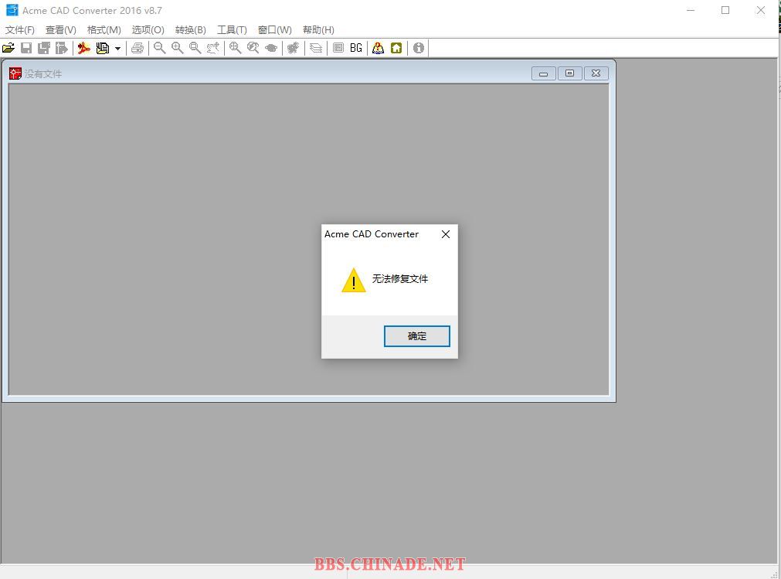Click the green Home page icon

click(396, 48)
